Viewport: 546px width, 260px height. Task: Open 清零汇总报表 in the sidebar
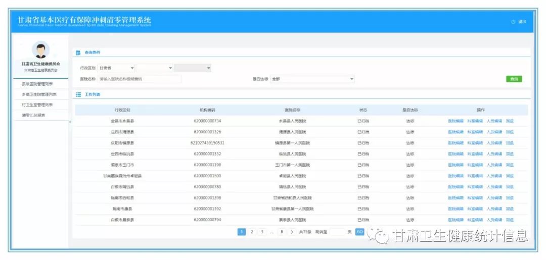[x=33, y=115]
